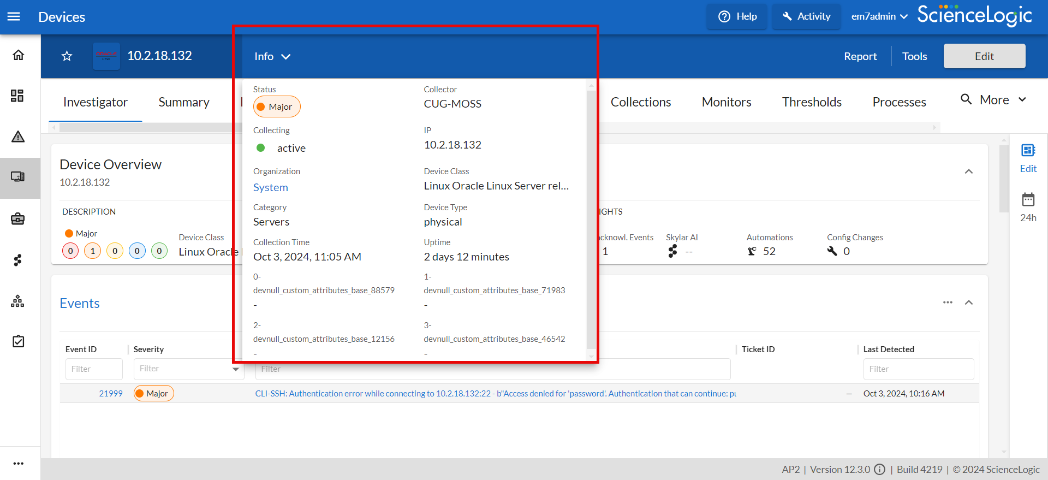The height and width of the screenshot is (480, 1048).
Task: Collapse the Device Overview panel
Action: coord(969,171)
